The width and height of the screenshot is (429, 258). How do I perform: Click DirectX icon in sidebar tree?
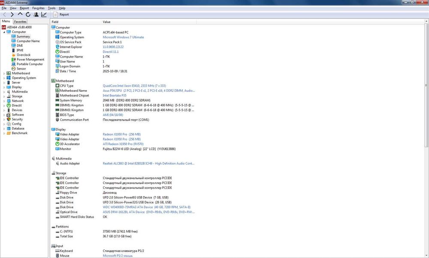pyautogui.click(x=9, y=106)
